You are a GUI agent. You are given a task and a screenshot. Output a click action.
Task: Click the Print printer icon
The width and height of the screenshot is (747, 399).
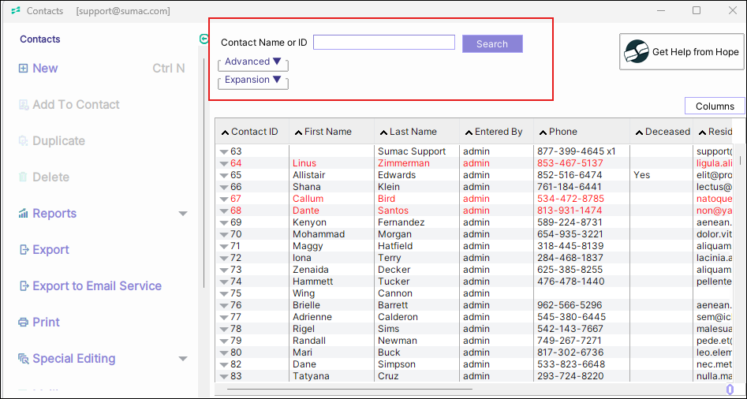23,323
